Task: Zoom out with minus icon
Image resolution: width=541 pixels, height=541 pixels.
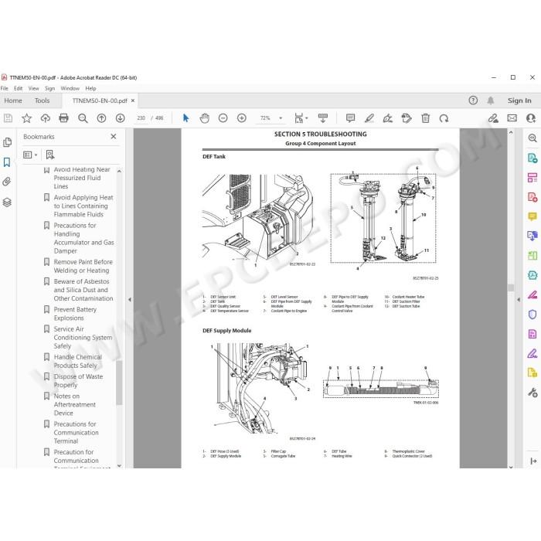Action: point(223,118)
